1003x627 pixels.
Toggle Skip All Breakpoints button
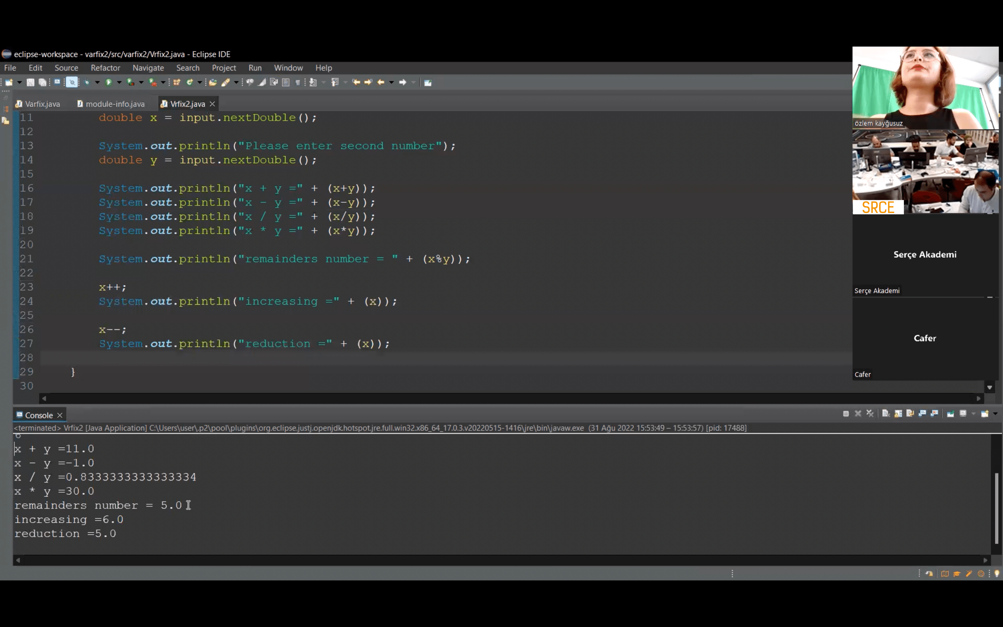click(72, 82)
